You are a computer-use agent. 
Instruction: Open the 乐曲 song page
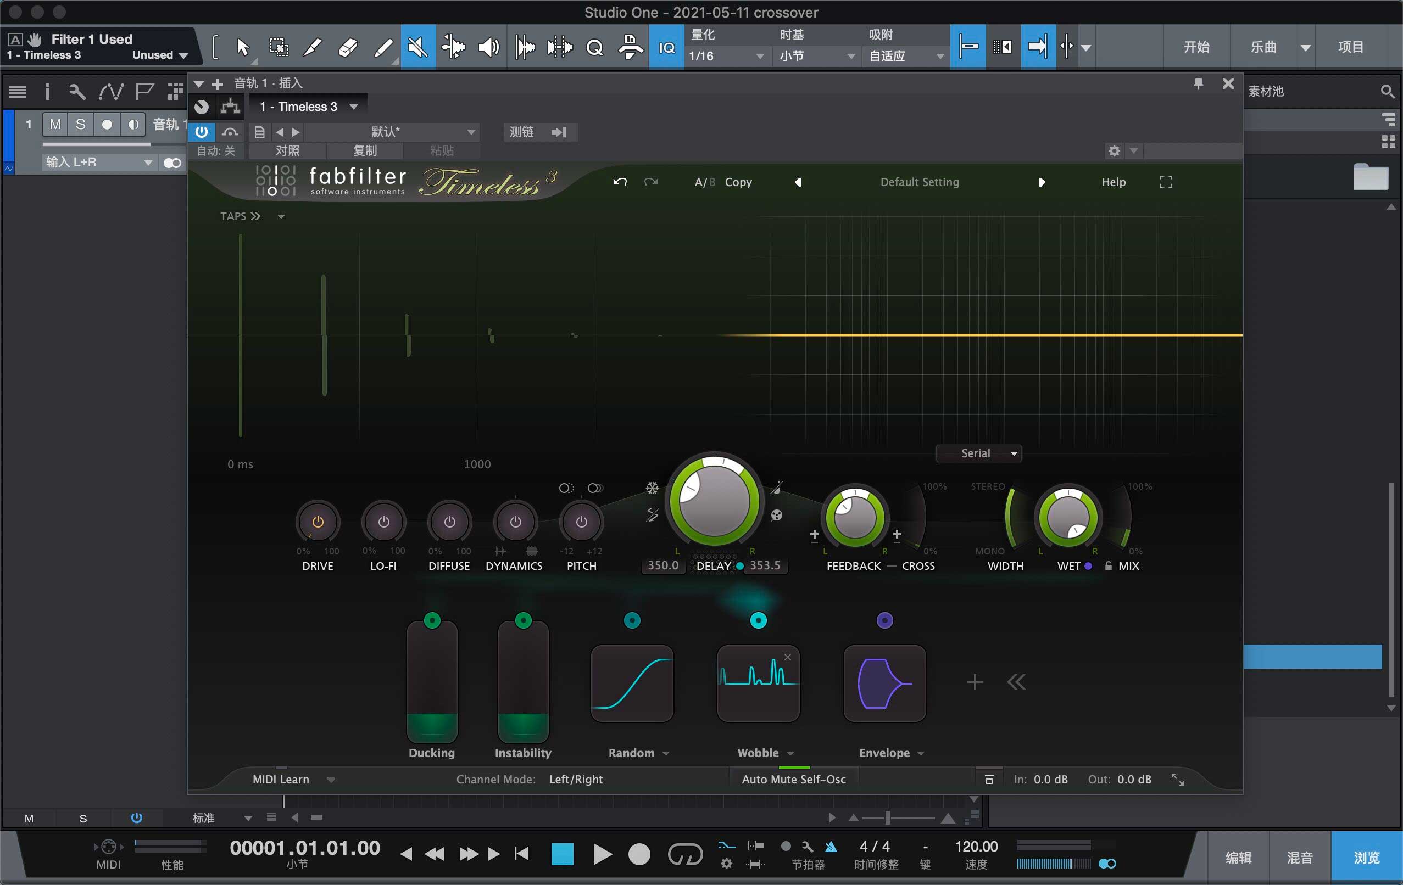pos(1263,47)
